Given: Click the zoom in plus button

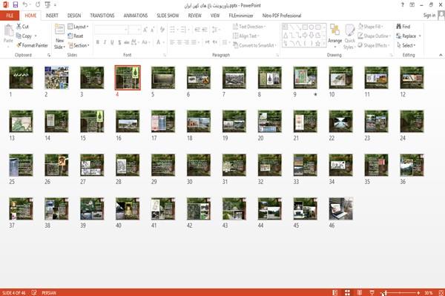Looking at the screenshot, I should click(x=418, y=292).
